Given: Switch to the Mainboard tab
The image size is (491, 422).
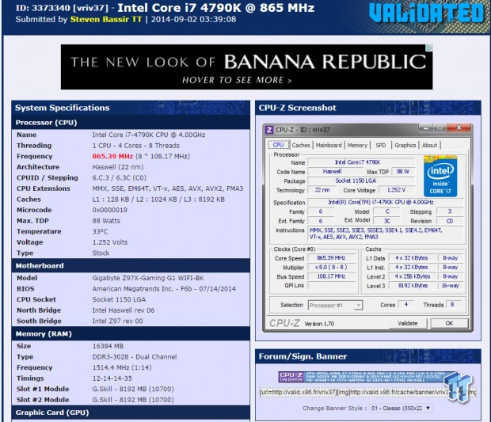Looking at the screenshot, I should [x=329, y=145].
